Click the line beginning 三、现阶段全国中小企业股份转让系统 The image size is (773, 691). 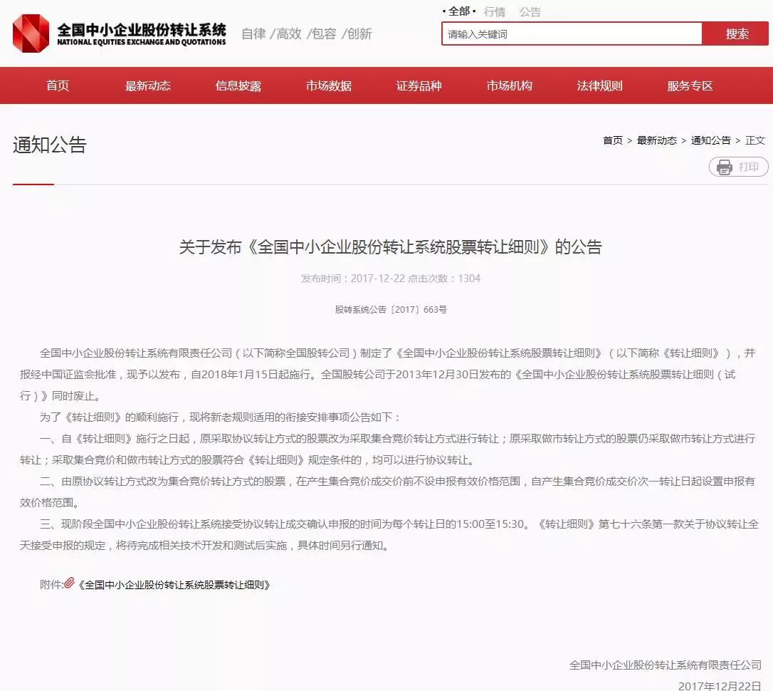399,524
